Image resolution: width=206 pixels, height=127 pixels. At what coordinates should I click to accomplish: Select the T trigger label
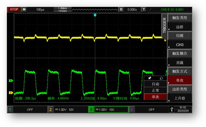pos(144,10)
